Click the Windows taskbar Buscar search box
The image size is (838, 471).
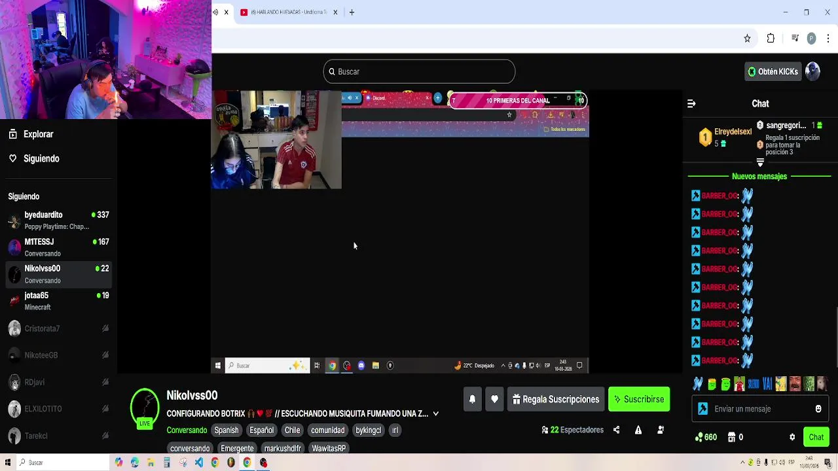point(62,462)
